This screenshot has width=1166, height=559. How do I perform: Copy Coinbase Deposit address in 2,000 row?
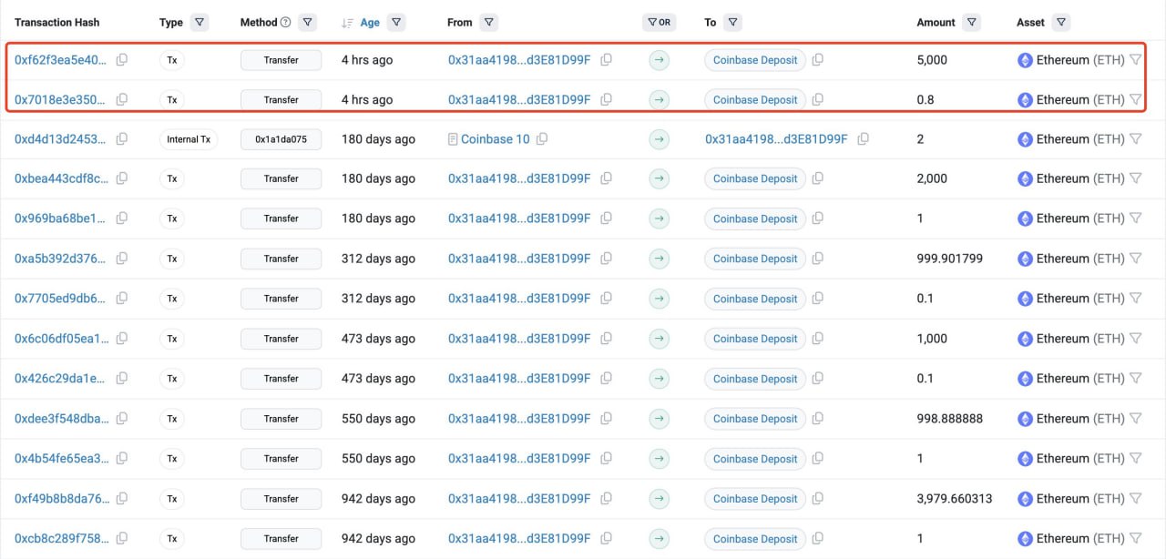[817, 178]
